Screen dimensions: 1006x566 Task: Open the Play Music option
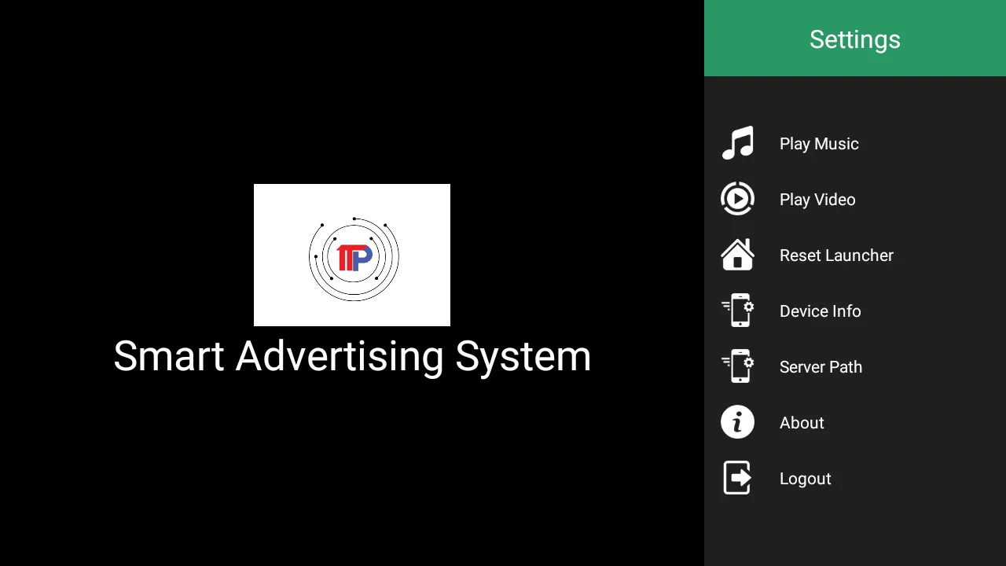(855, 143)
